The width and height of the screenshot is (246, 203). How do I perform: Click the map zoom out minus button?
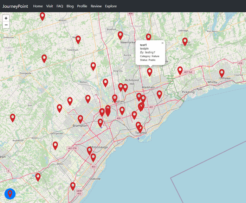click(x=6, y=25)
